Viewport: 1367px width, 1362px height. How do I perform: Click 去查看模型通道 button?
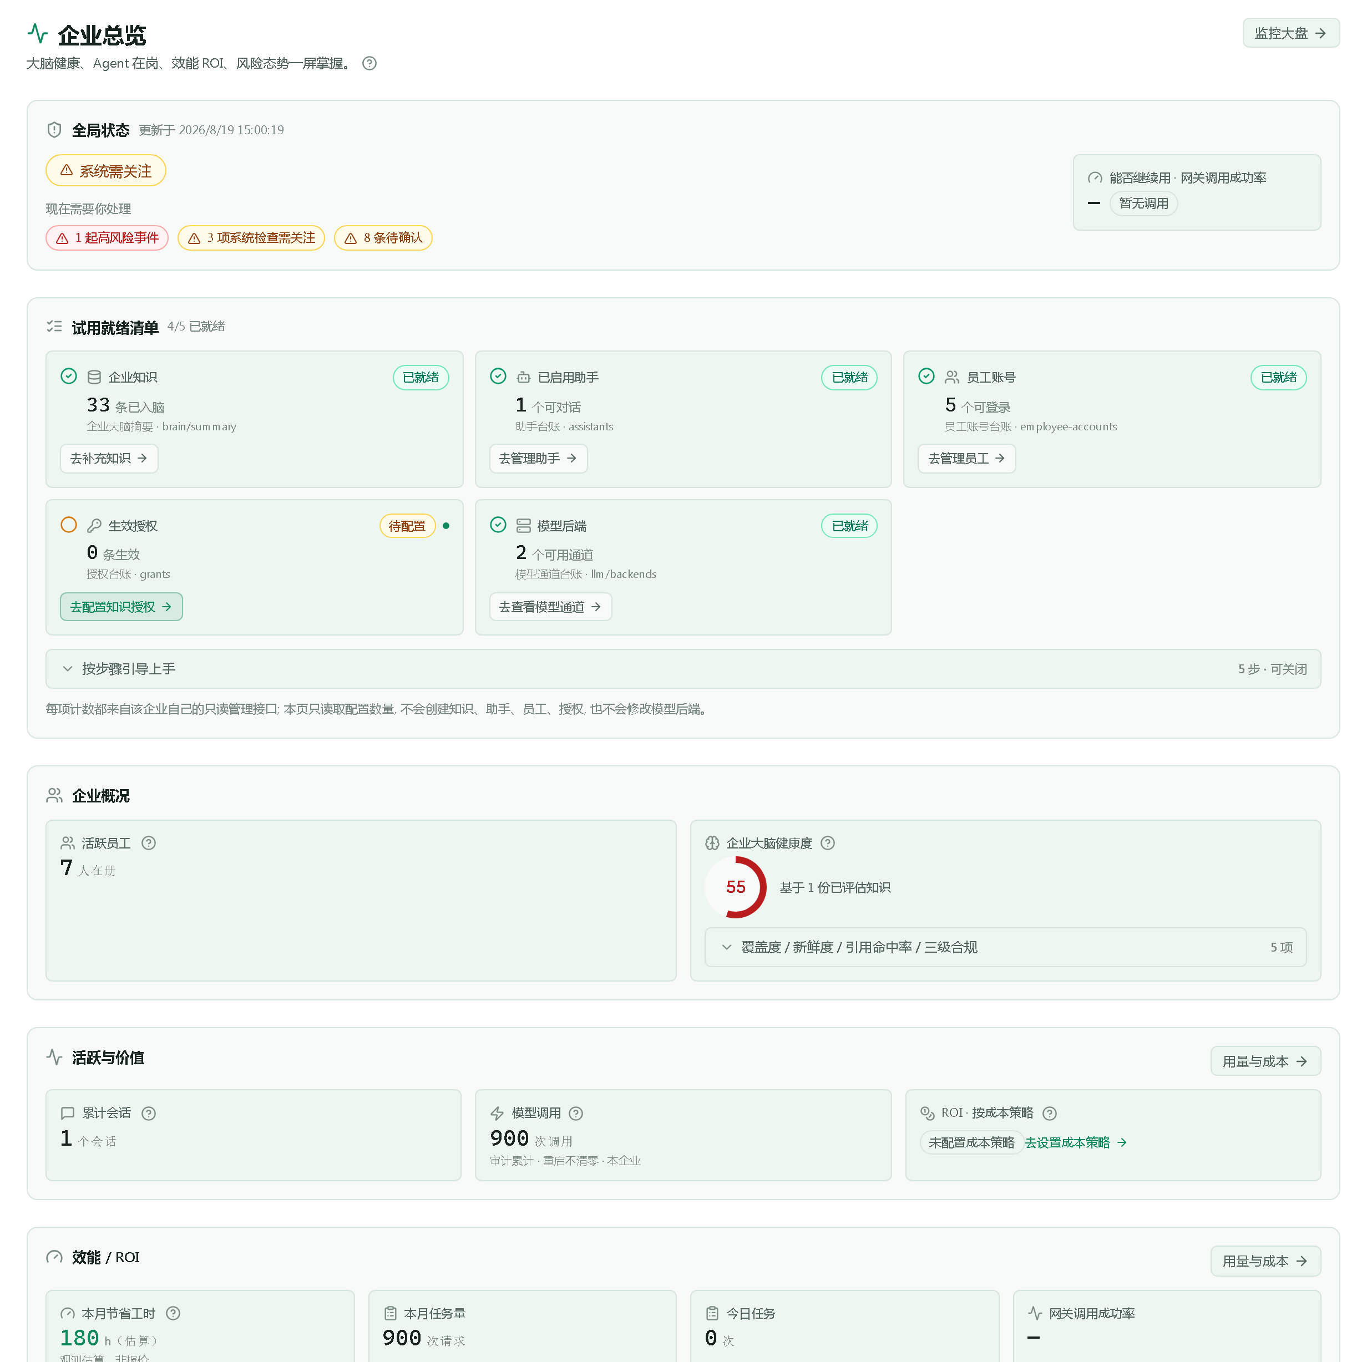[x=550, y=607]
